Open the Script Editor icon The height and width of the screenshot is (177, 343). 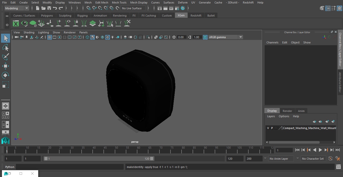coord(338,167)
